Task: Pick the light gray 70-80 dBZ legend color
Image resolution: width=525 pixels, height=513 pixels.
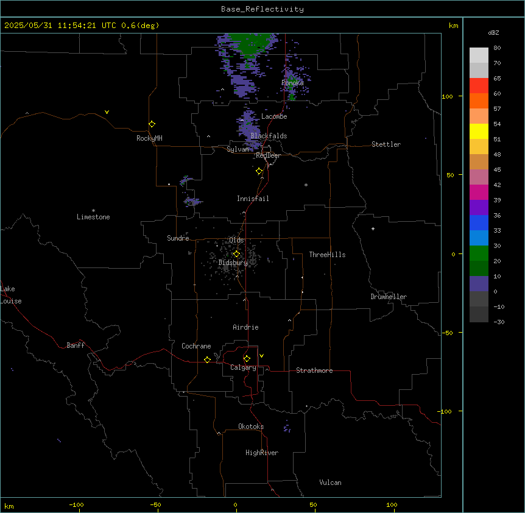Action: tap(479, 55)
